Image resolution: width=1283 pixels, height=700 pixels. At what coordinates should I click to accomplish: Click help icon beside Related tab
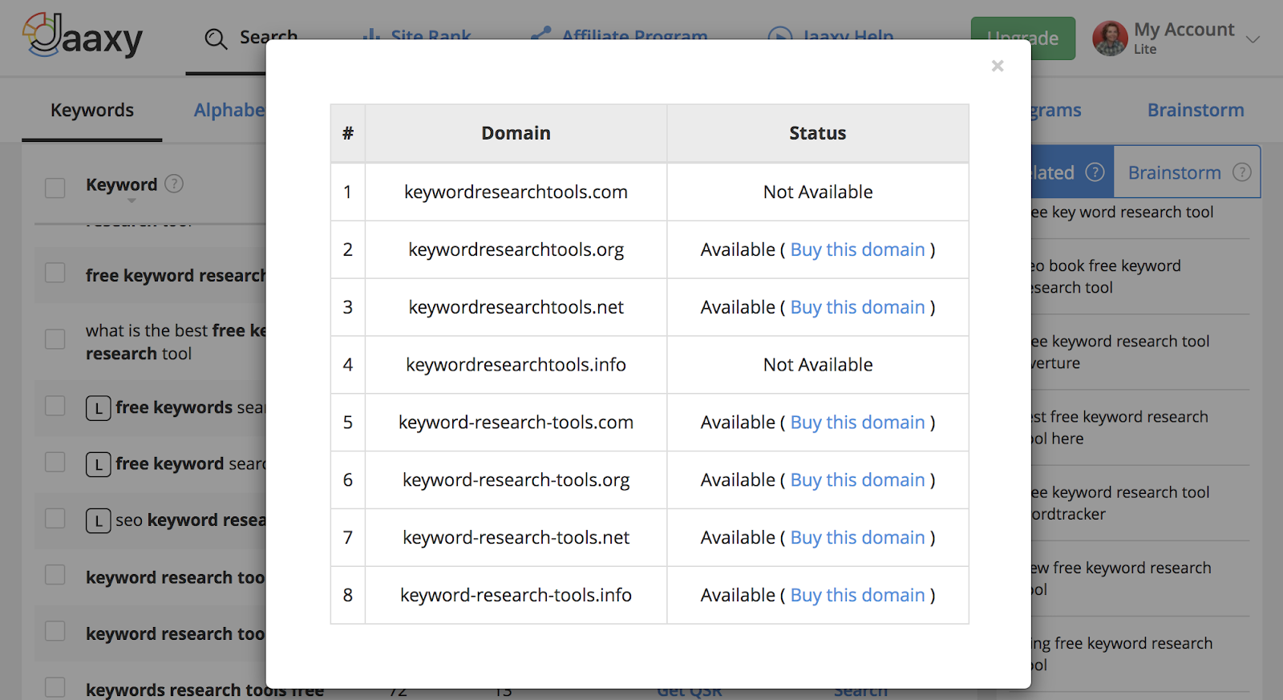pos(1095,172)
